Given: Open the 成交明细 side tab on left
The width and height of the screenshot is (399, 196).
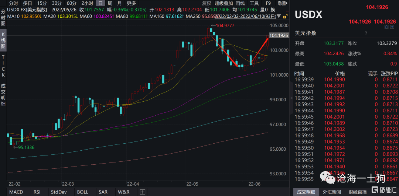Looking at the screenshot, I should coord(3,95).
